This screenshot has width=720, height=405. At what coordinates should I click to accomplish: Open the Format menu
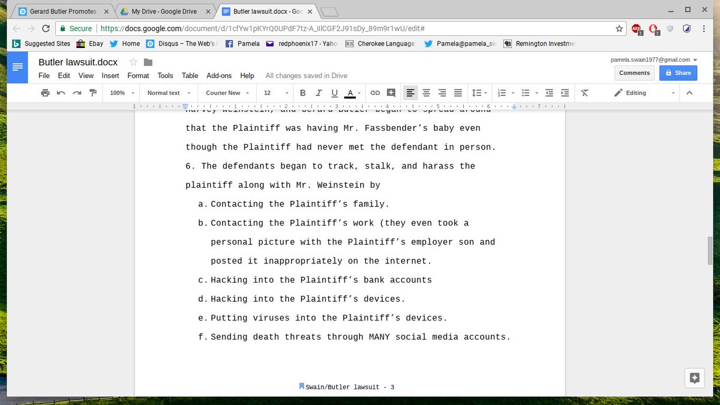click(x=138, y=76)
